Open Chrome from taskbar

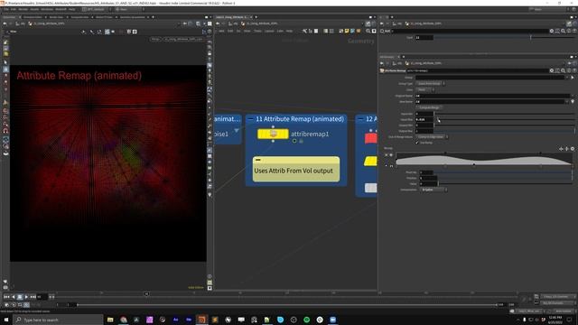coord(124,320)
